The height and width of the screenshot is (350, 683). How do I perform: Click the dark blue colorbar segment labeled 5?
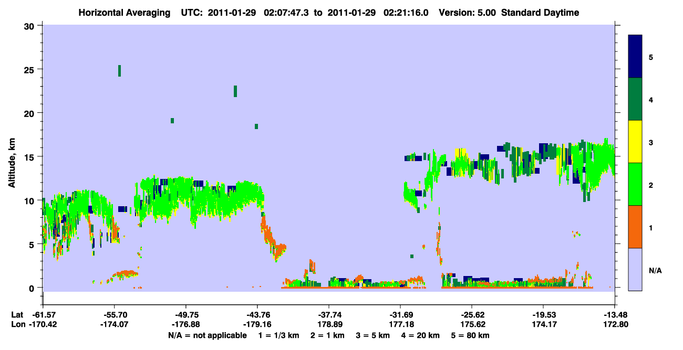(x=635, y=56)
